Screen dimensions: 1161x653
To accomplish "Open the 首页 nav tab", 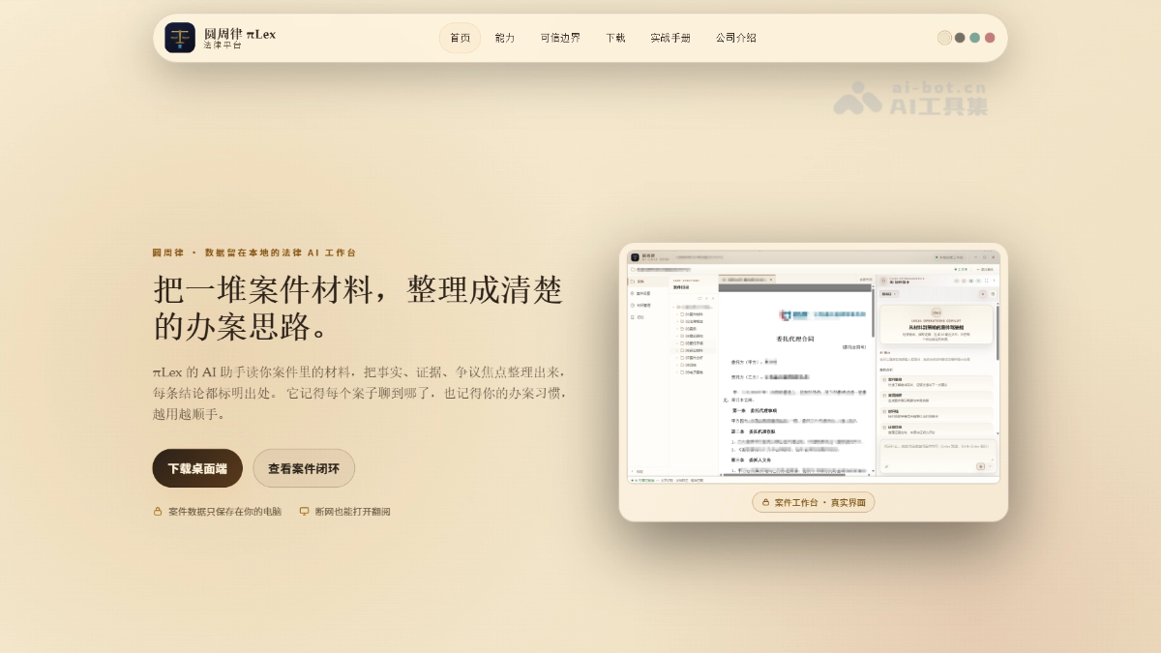I will 460,38.
